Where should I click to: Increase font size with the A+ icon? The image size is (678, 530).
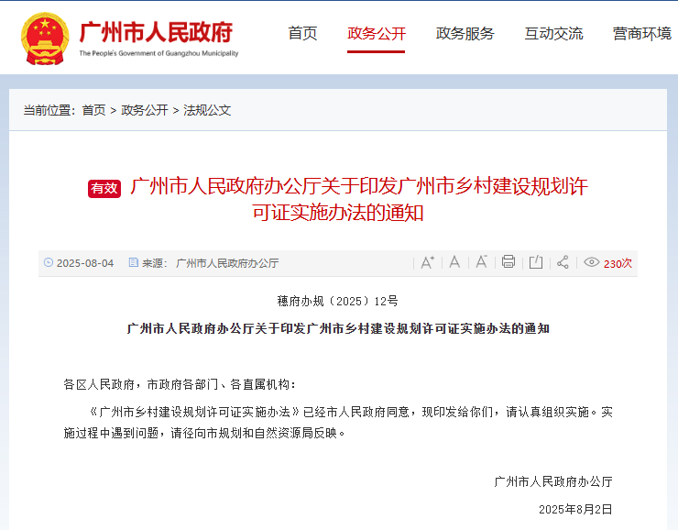427,262
